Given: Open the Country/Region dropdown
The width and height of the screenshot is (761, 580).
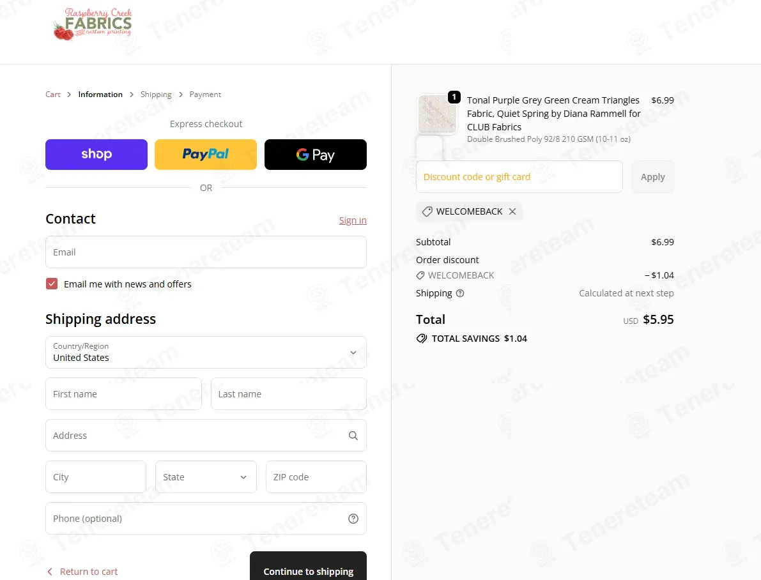Looking at the screenshot, I should 206,353.
